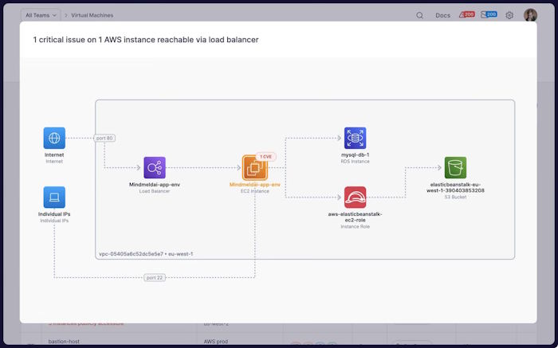Click the port 80 label

[x=104, y=138]
